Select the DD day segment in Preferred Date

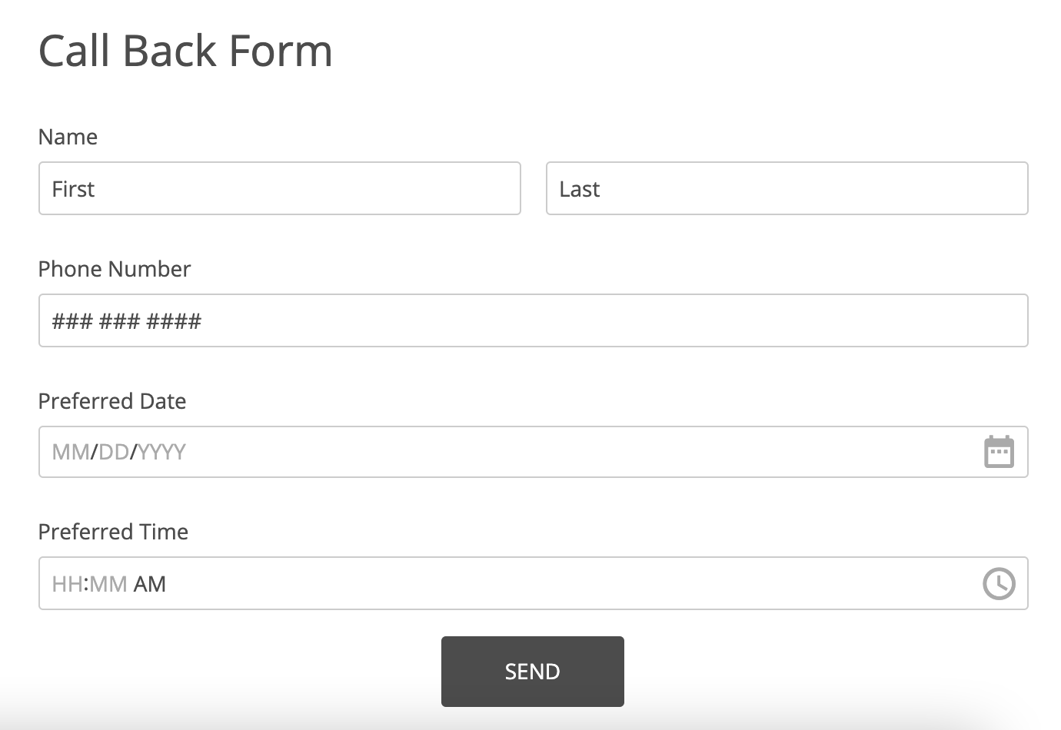114,452
